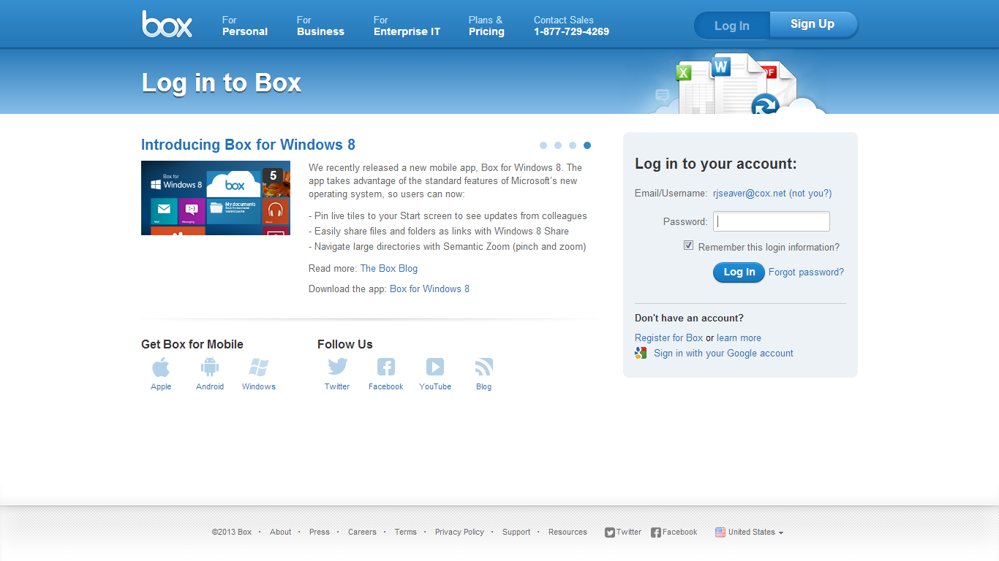Uncheck Remember this login information
Viewport: 999px width, 561px height.
pyautogui.click(x=688, y=245)
